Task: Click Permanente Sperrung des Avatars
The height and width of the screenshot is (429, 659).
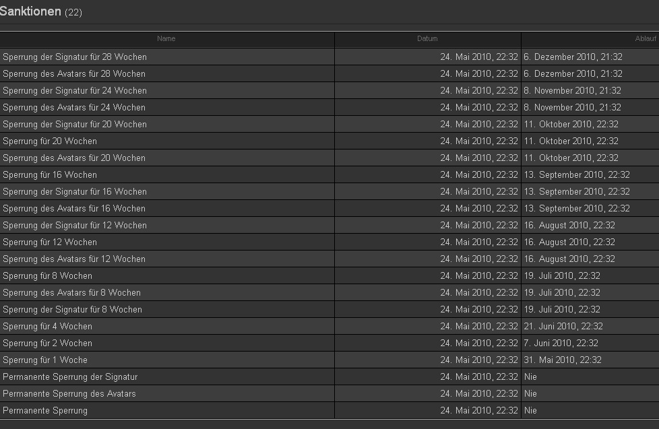Action: [x=69, y=394]
